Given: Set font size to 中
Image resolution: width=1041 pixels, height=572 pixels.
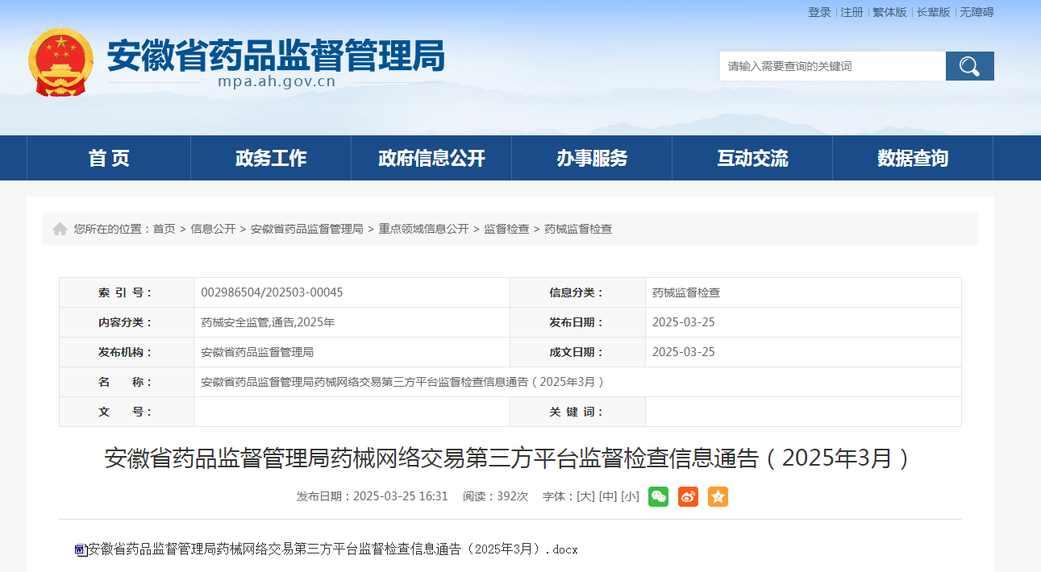Looking at the screenshot, I should click(x=607, y=496).
